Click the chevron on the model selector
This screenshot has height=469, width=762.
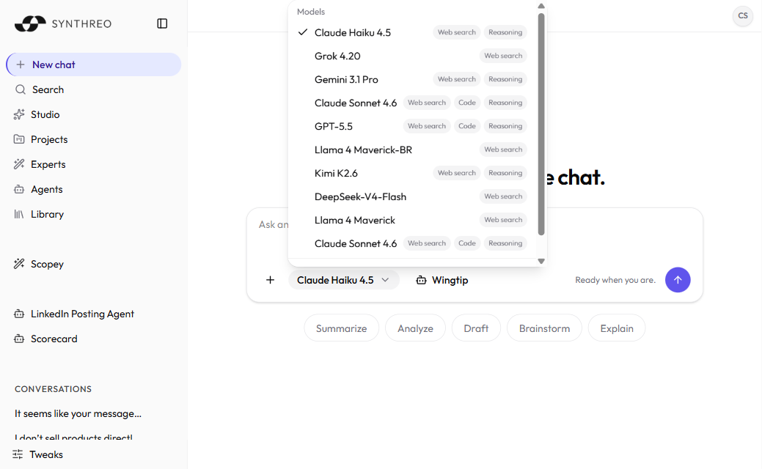(385, 280)
